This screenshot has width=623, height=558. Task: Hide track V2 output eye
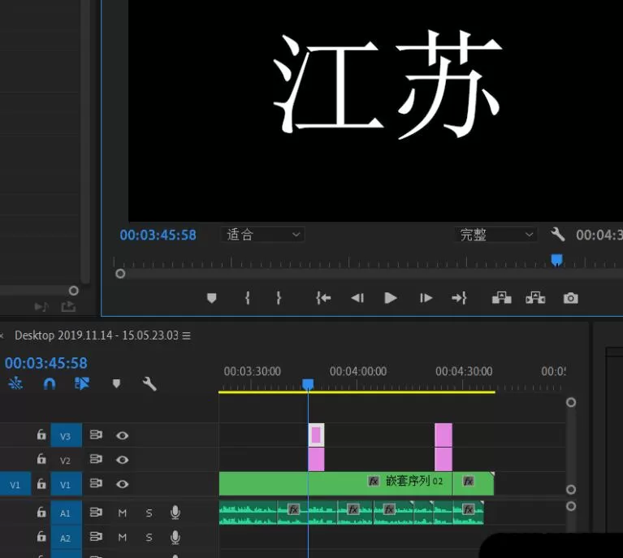click(x=123, y=460)
